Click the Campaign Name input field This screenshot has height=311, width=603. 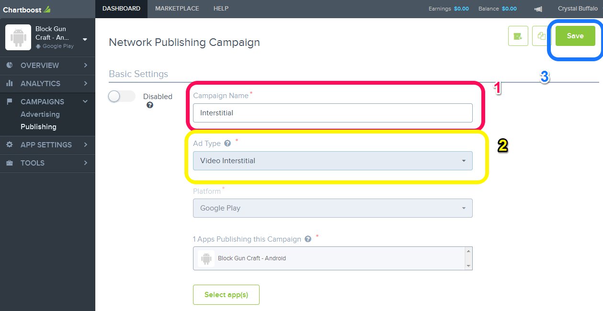(x=333, y=113)
